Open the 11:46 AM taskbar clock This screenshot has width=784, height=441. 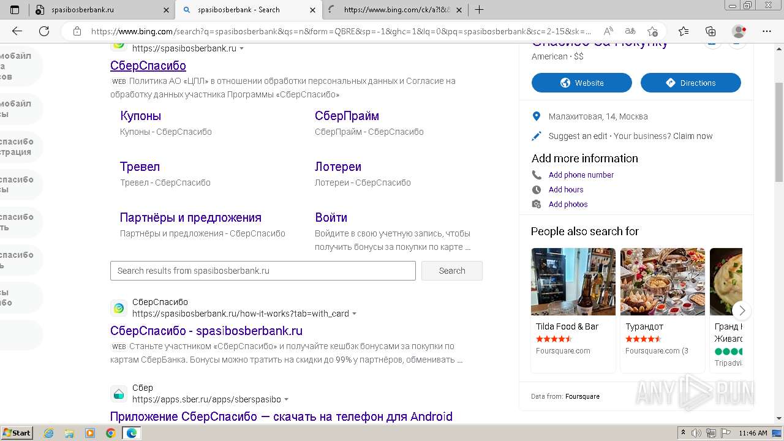(753, 433)
